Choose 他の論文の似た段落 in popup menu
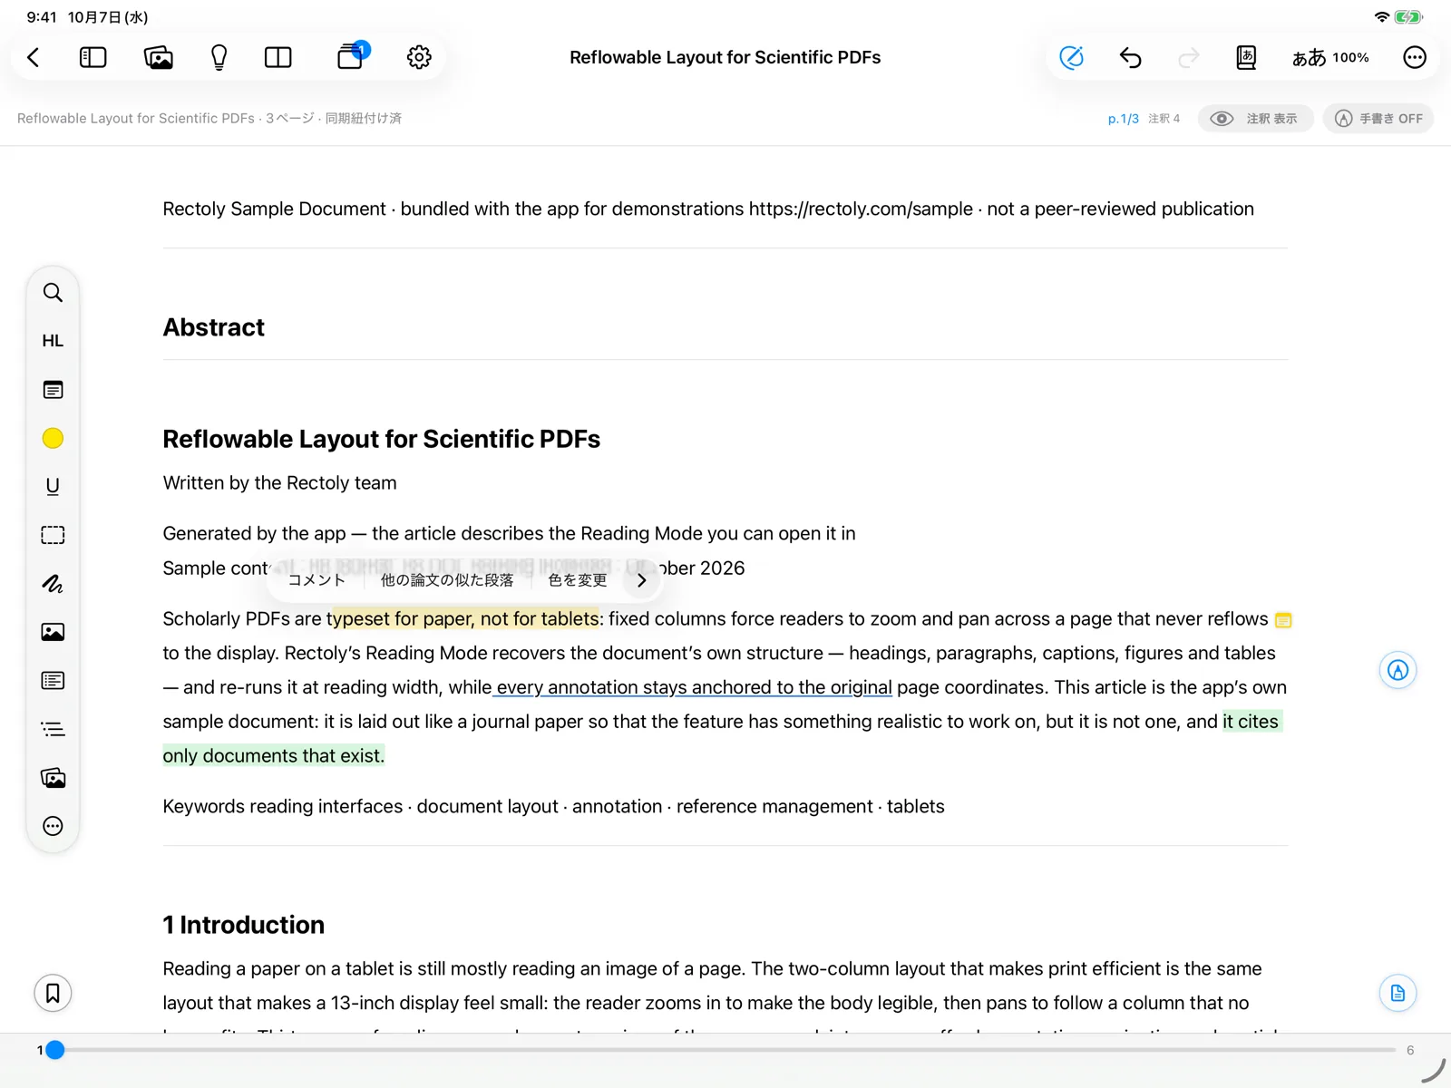The width and height of the screenshot is (1451, 1088). coord(447,580)
